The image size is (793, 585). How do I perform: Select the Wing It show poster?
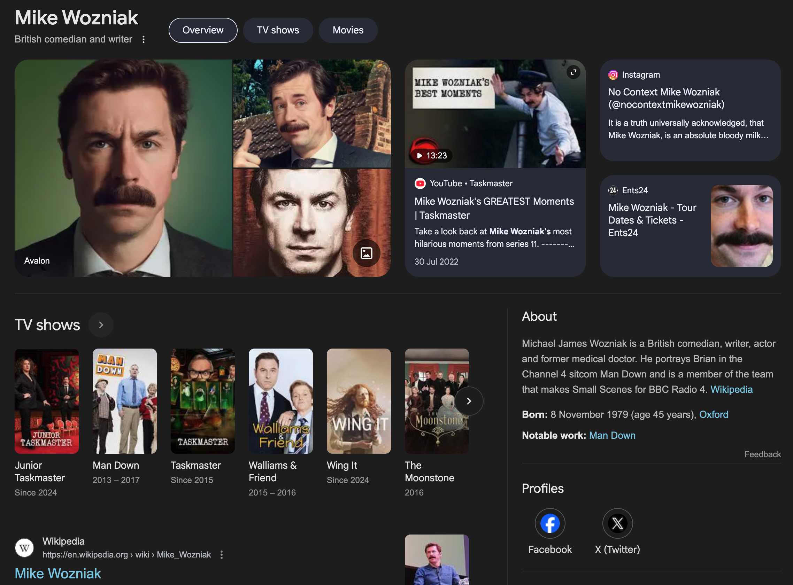tap(359, 401)
